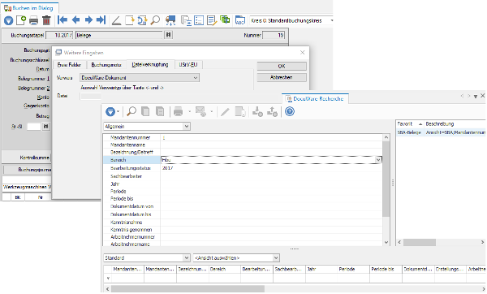Select the eraser icon in main toolbar
This screenshot has height=294, width=487.
[x=116, y=20]
